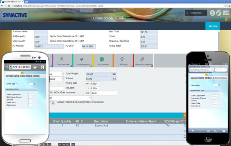The width and height of the screenshot is (231, 146).
Task: Click the Sunny Xa1 description cell
Action: tap(101, 126)
